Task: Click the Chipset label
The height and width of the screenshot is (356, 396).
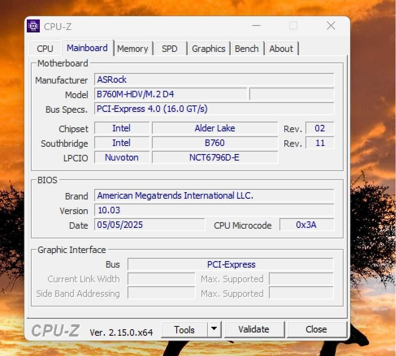Action: click(74, 129)
